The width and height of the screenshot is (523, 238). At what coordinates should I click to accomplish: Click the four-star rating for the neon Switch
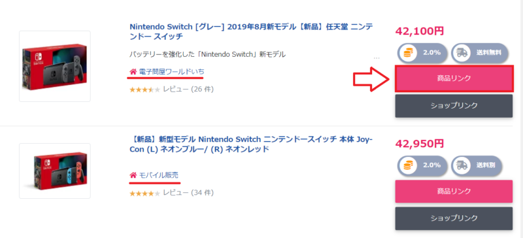click(x=144, y=193)
